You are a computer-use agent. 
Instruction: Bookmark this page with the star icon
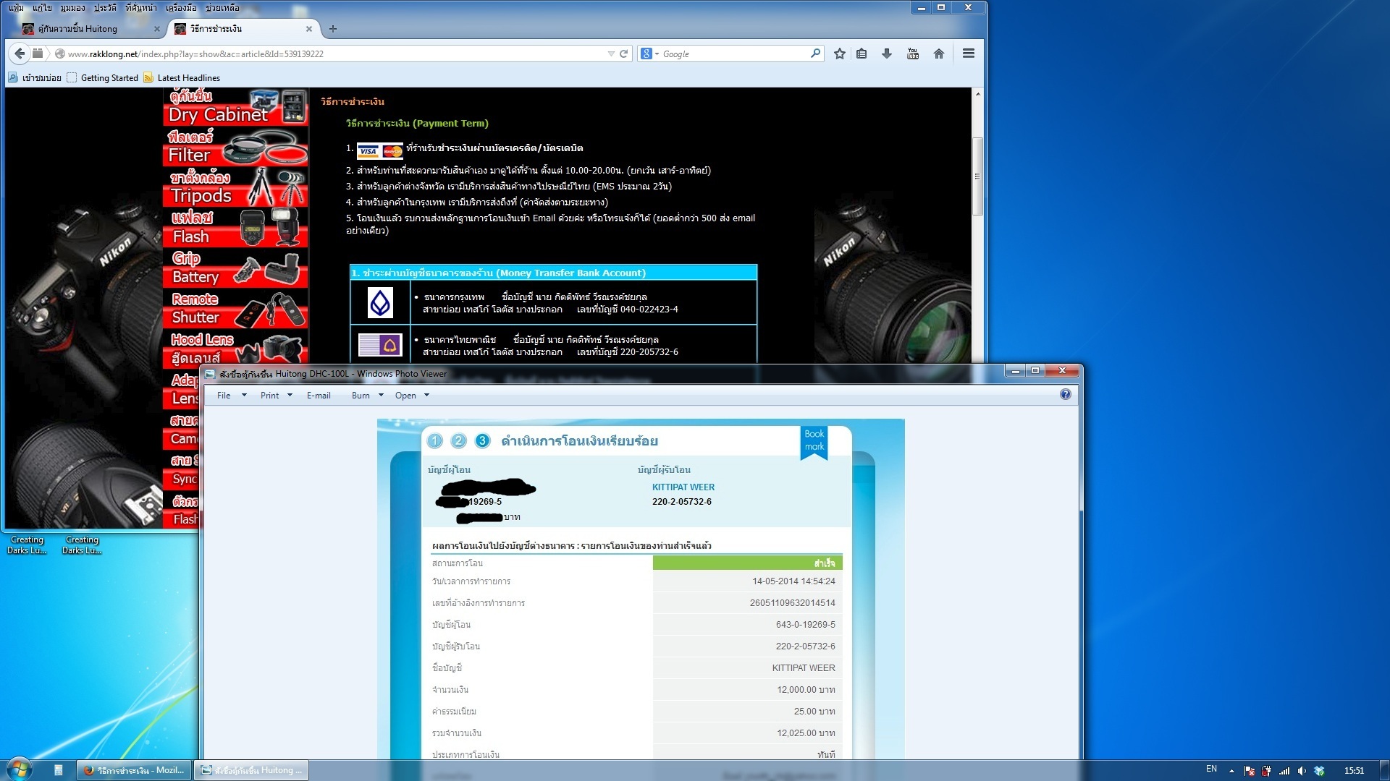(840, 54)
